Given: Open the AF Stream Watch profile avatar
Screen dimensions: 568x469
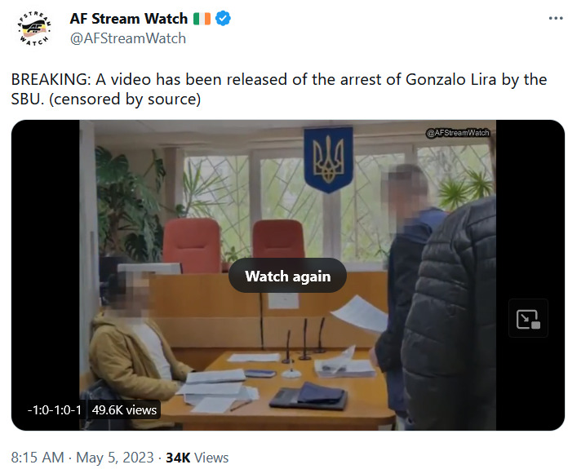Looking at the screenshot, I should (34, 29).
